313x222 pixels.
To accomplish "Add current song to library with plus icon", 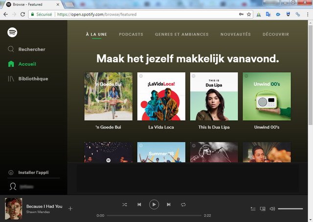I will (70, 209).
